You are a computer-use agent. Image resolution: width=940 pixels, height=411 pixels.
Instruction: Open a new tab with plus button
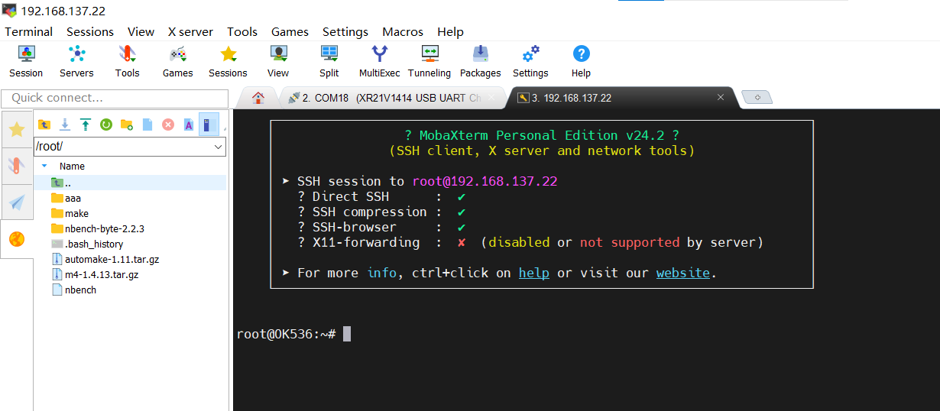click(757, 98)
